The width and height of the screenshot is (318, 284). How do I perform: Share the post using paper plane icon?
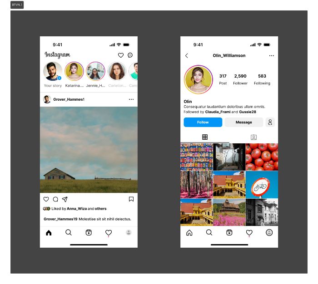pyautogui.click(x=65, y=199)
